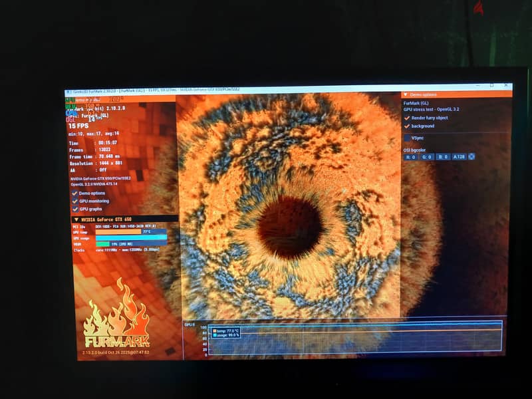Click the usage: 99.0 % graph legend

[x=226, y=335]
